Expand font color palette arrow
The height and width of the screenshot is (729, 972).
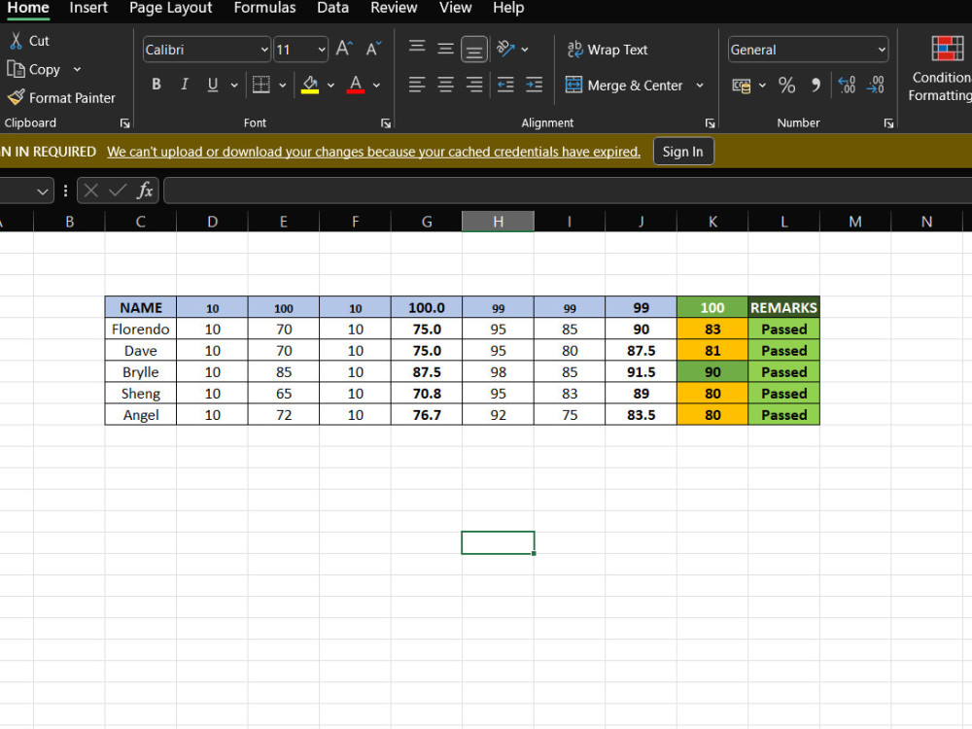[376, 85]
